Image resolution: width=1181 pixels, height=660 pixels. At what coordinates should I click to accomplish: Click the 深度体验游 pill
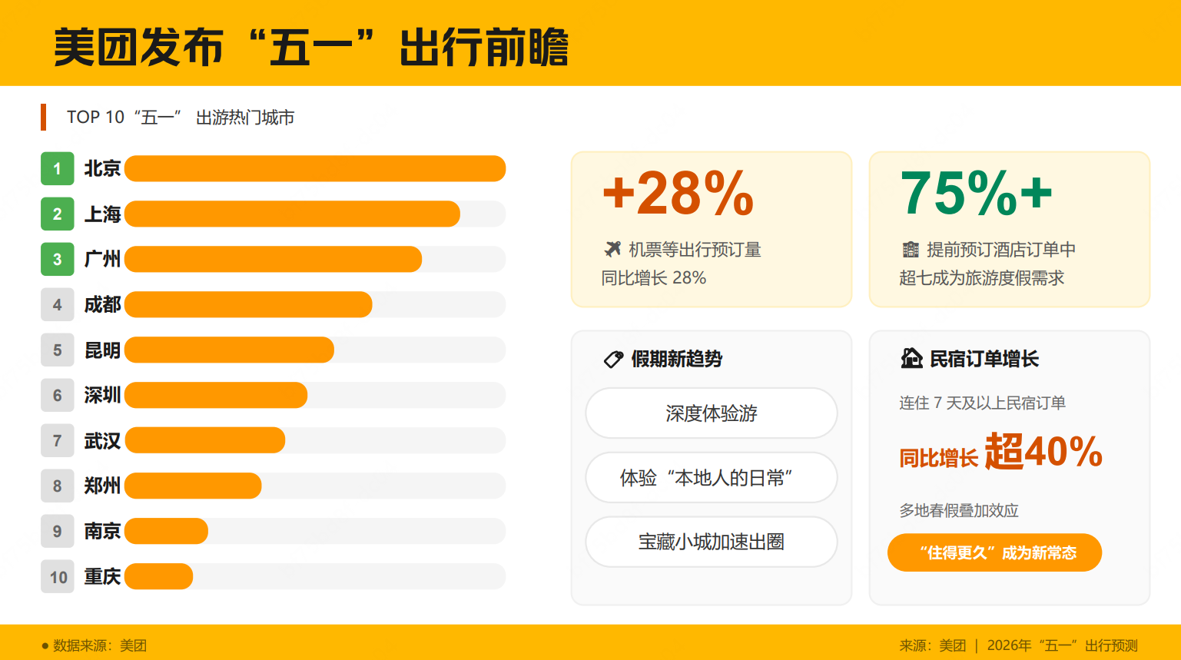pyautogui.click(x=711, y=413)
